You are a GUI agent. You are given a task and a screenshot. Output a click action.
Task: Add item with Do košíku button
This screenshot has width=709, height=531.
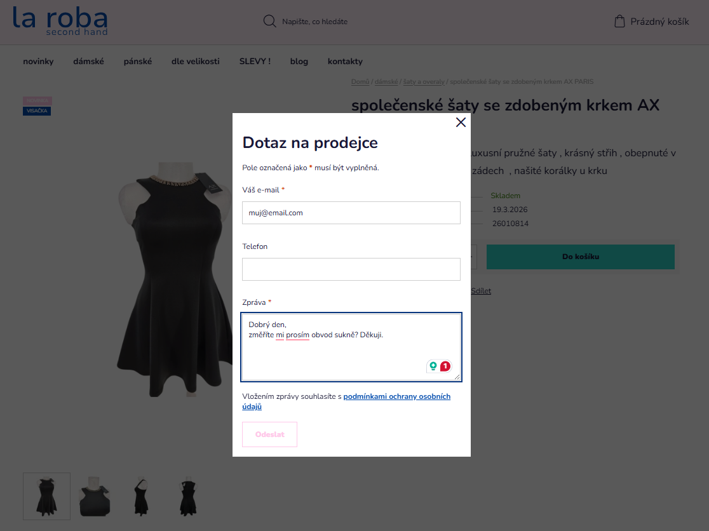[580, 257]
